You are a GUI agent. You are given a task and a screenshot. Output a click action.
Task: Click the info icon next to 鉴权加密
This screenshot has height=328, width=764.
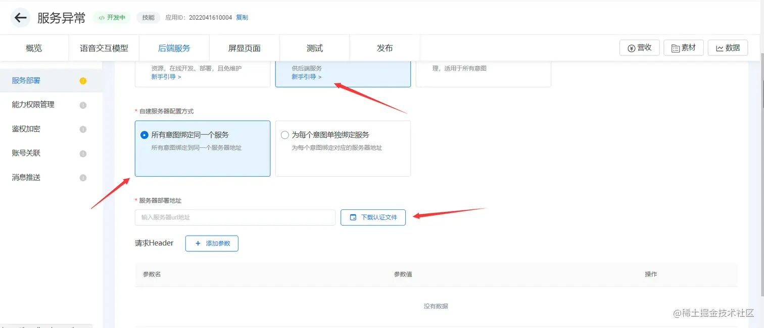tap(83, 129)
